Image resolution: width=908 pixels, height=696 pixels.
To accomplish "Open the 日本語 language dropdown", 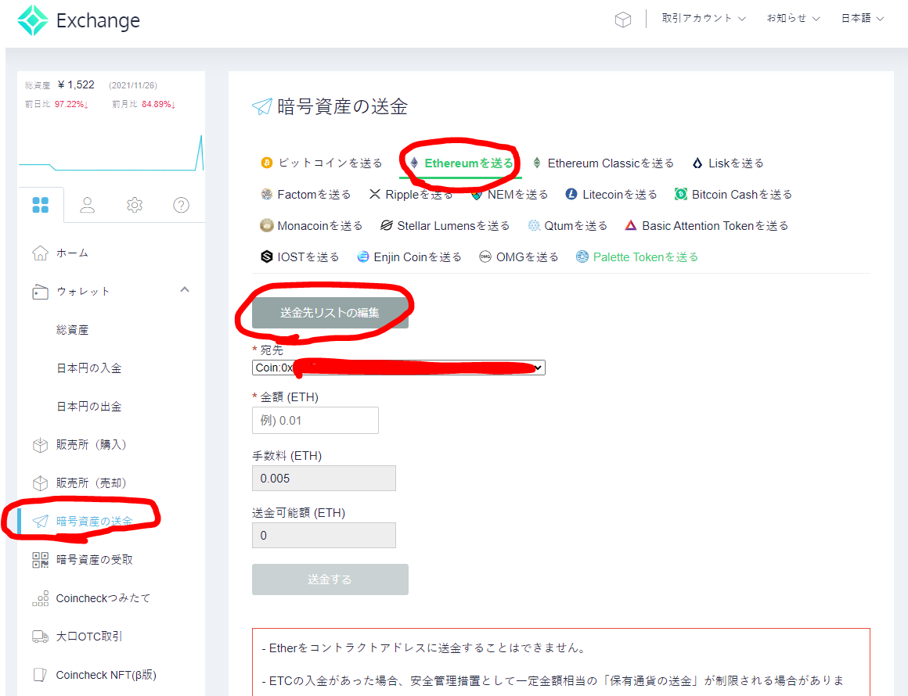I will [x=862, y=17].
